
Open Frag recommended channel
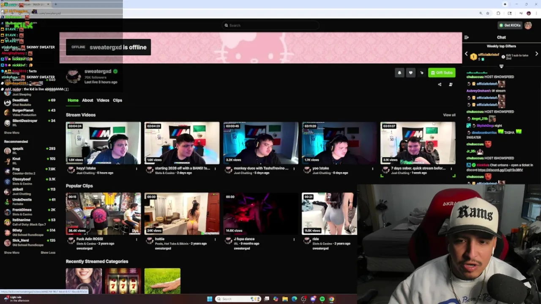pyautogui.click(x=30, y=171)
